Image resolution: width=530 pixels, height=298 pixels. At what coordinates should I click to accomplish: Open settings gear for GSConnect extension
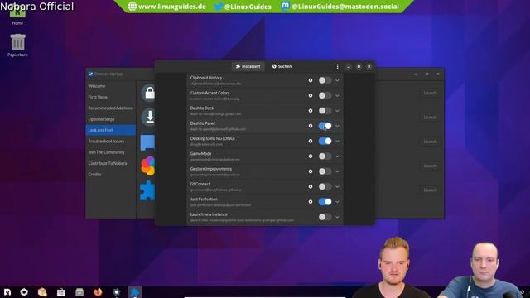point(311,187)
